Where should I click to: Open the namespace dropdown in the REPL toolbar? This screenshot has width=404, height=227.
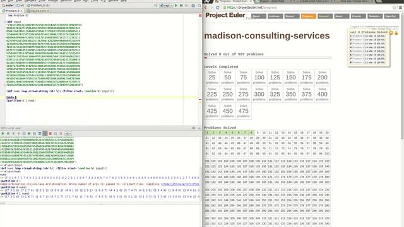coord(68,134)
